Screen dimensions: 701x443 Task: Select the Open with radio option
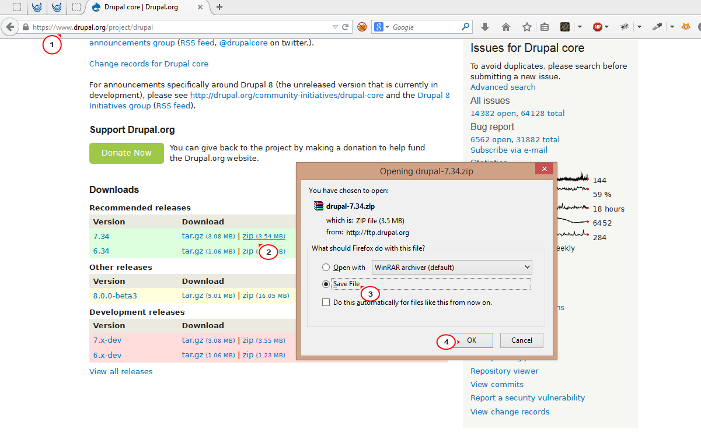[x=326, y=268]
